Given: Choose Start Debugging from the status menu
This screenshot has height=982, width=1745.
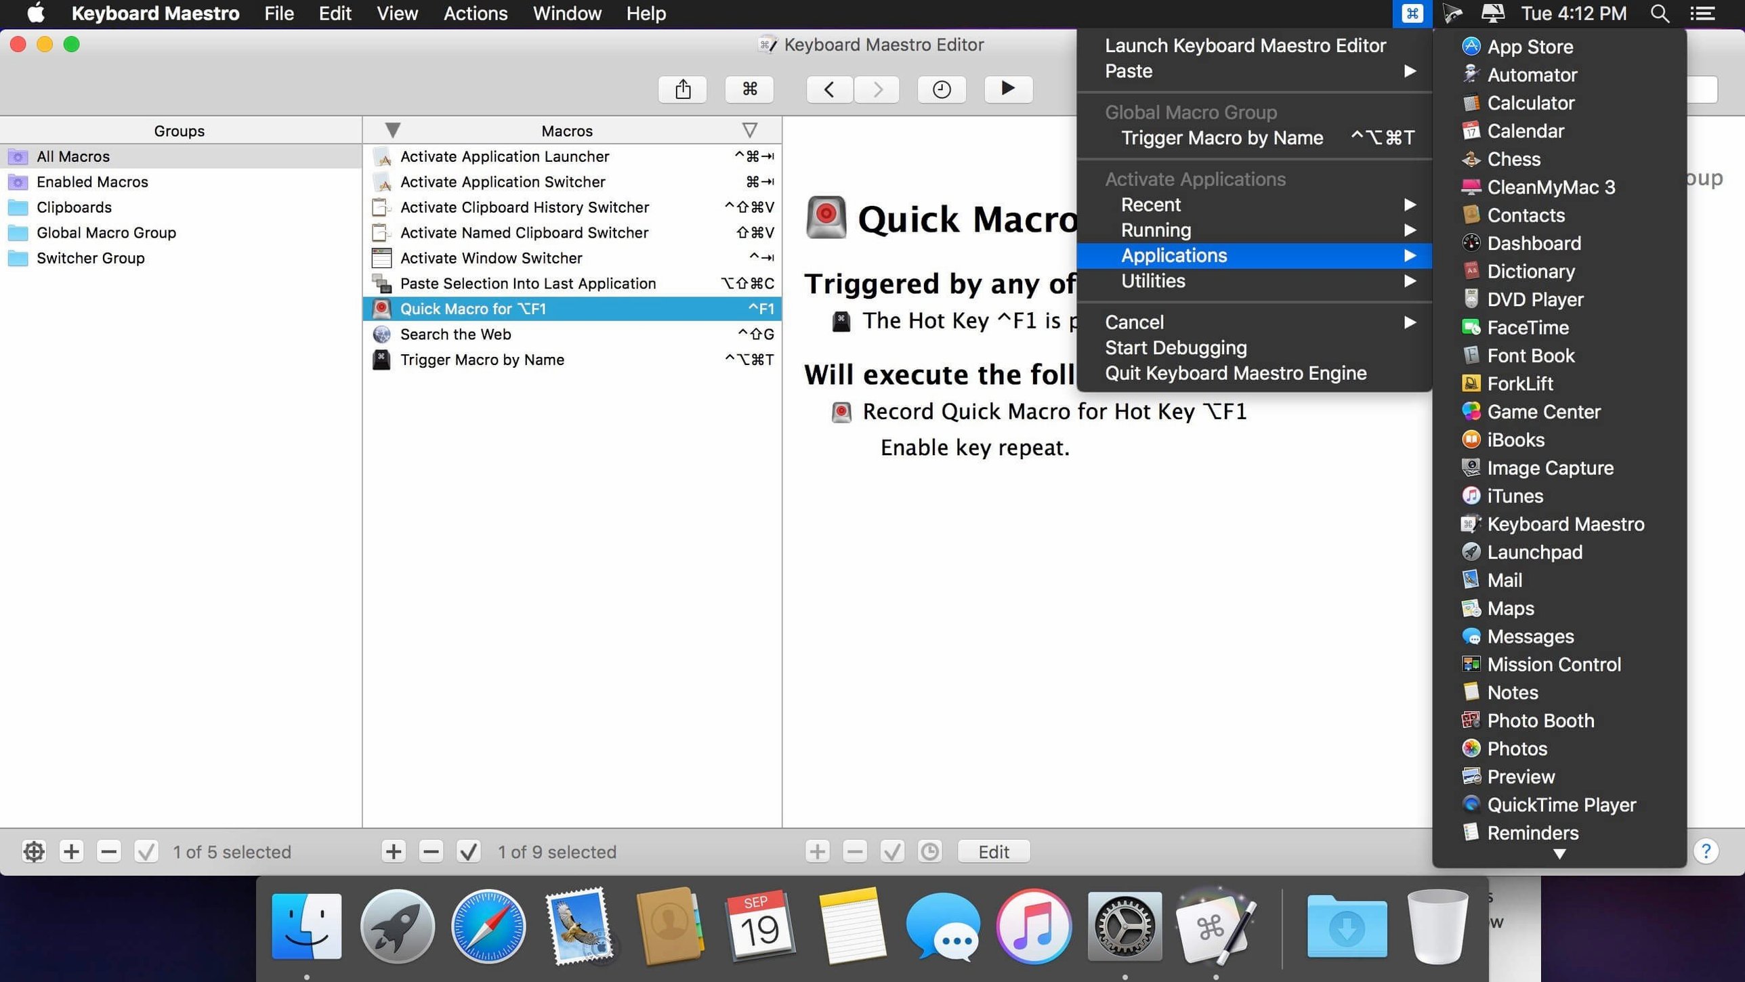Looking at the screenshot, I should (x=1254, y=348).
